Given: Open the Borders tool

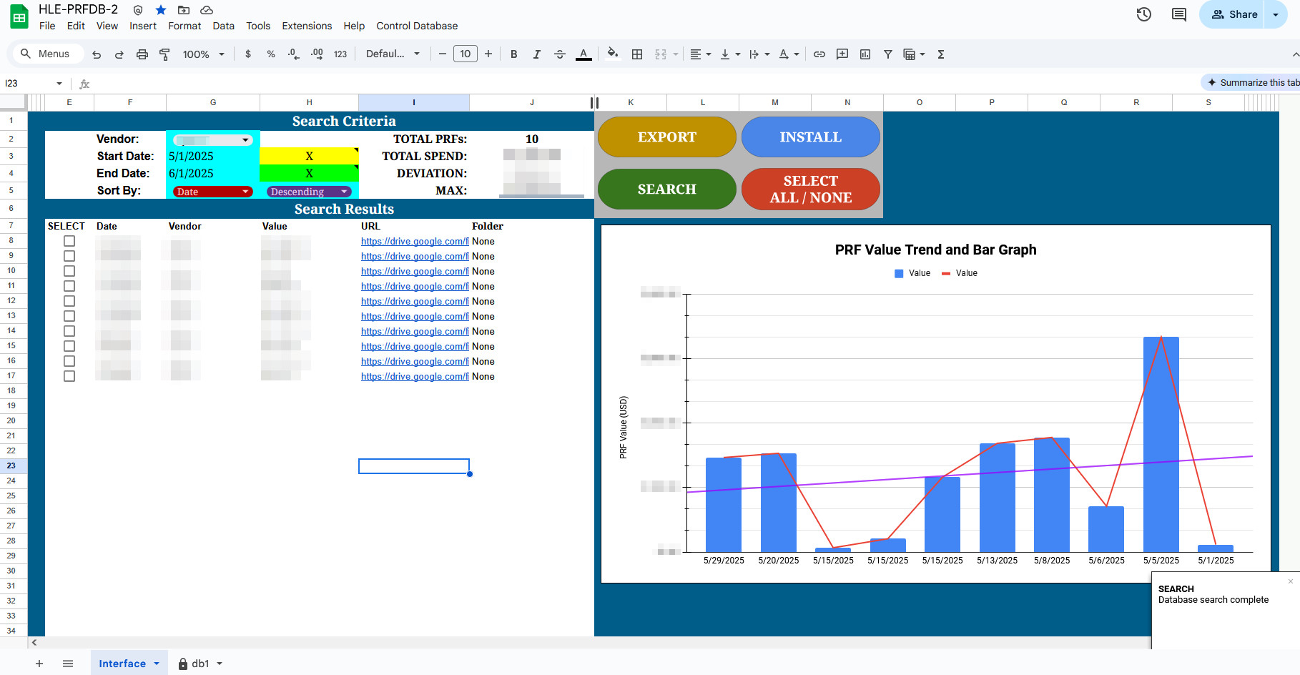Looking at the screenshot, I should (x=637, y=54).
